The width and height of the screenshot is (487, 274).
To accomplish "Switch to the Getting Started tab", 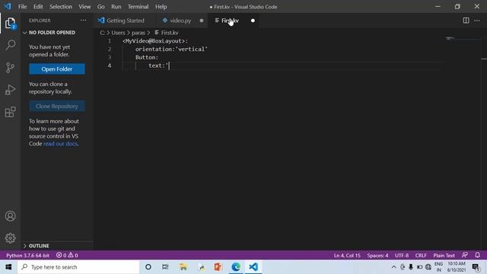I will pyautogui.click(x=126, y=21).
